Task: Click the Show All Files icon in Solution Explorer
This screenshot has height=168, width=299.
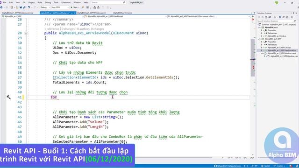Action: (287, 17)
